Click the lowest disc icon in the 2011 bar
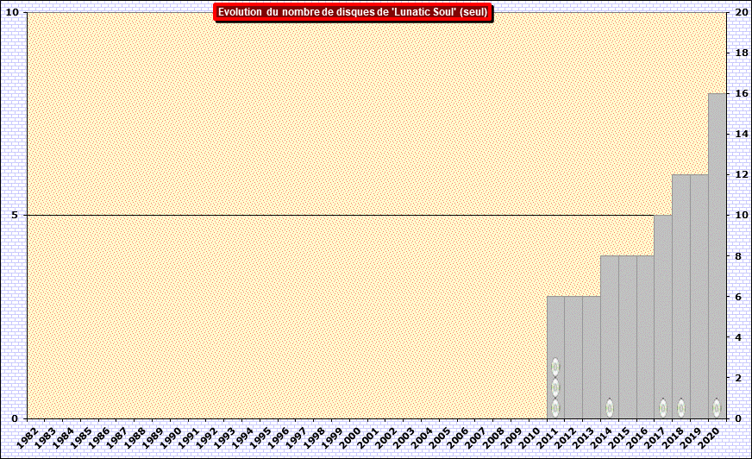The height and width of the screenshot is (459, 752). 555,408
